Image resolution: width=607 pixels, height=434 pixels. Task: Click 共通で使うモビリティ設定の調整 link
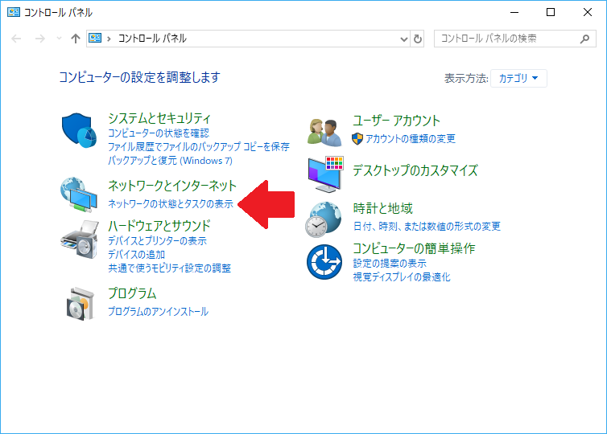click(x=169, y=268)
